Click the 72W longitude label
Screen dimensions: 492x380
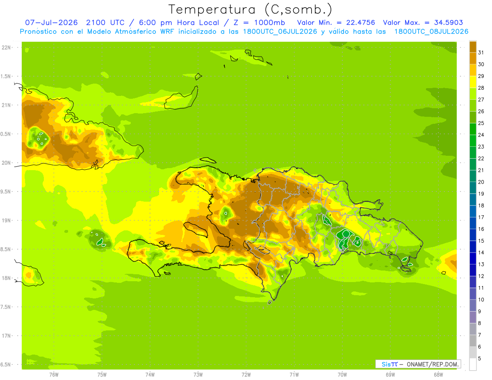pyautogui.click(x=246, y=374)
